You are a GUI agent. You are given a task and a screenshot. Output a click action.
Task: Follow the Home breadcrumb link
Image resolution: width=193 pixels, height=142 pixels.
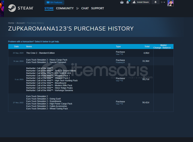pyautogui.click(x=11, y=23)
